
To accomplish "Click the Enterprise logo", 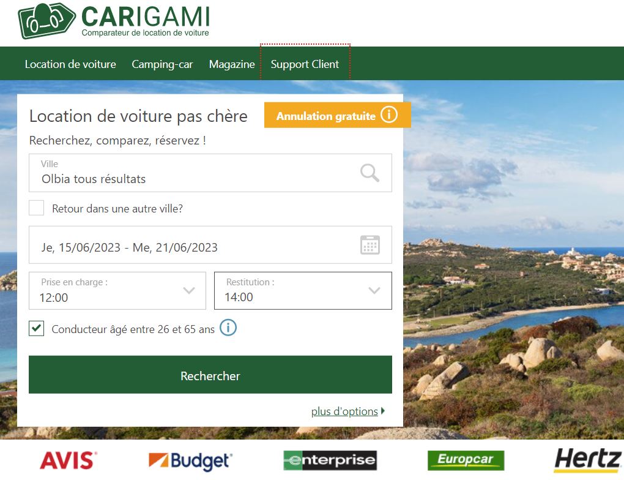I will click(x=330, y=460).
